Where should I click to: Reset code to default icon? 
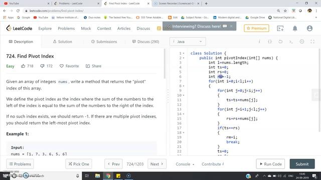[280, 41]
